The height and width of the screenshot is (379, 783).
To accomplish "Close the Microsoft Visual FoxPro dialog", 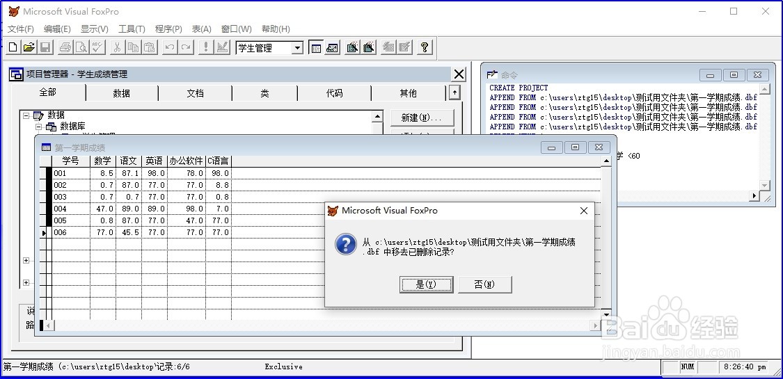I will [x=583, y=211].
